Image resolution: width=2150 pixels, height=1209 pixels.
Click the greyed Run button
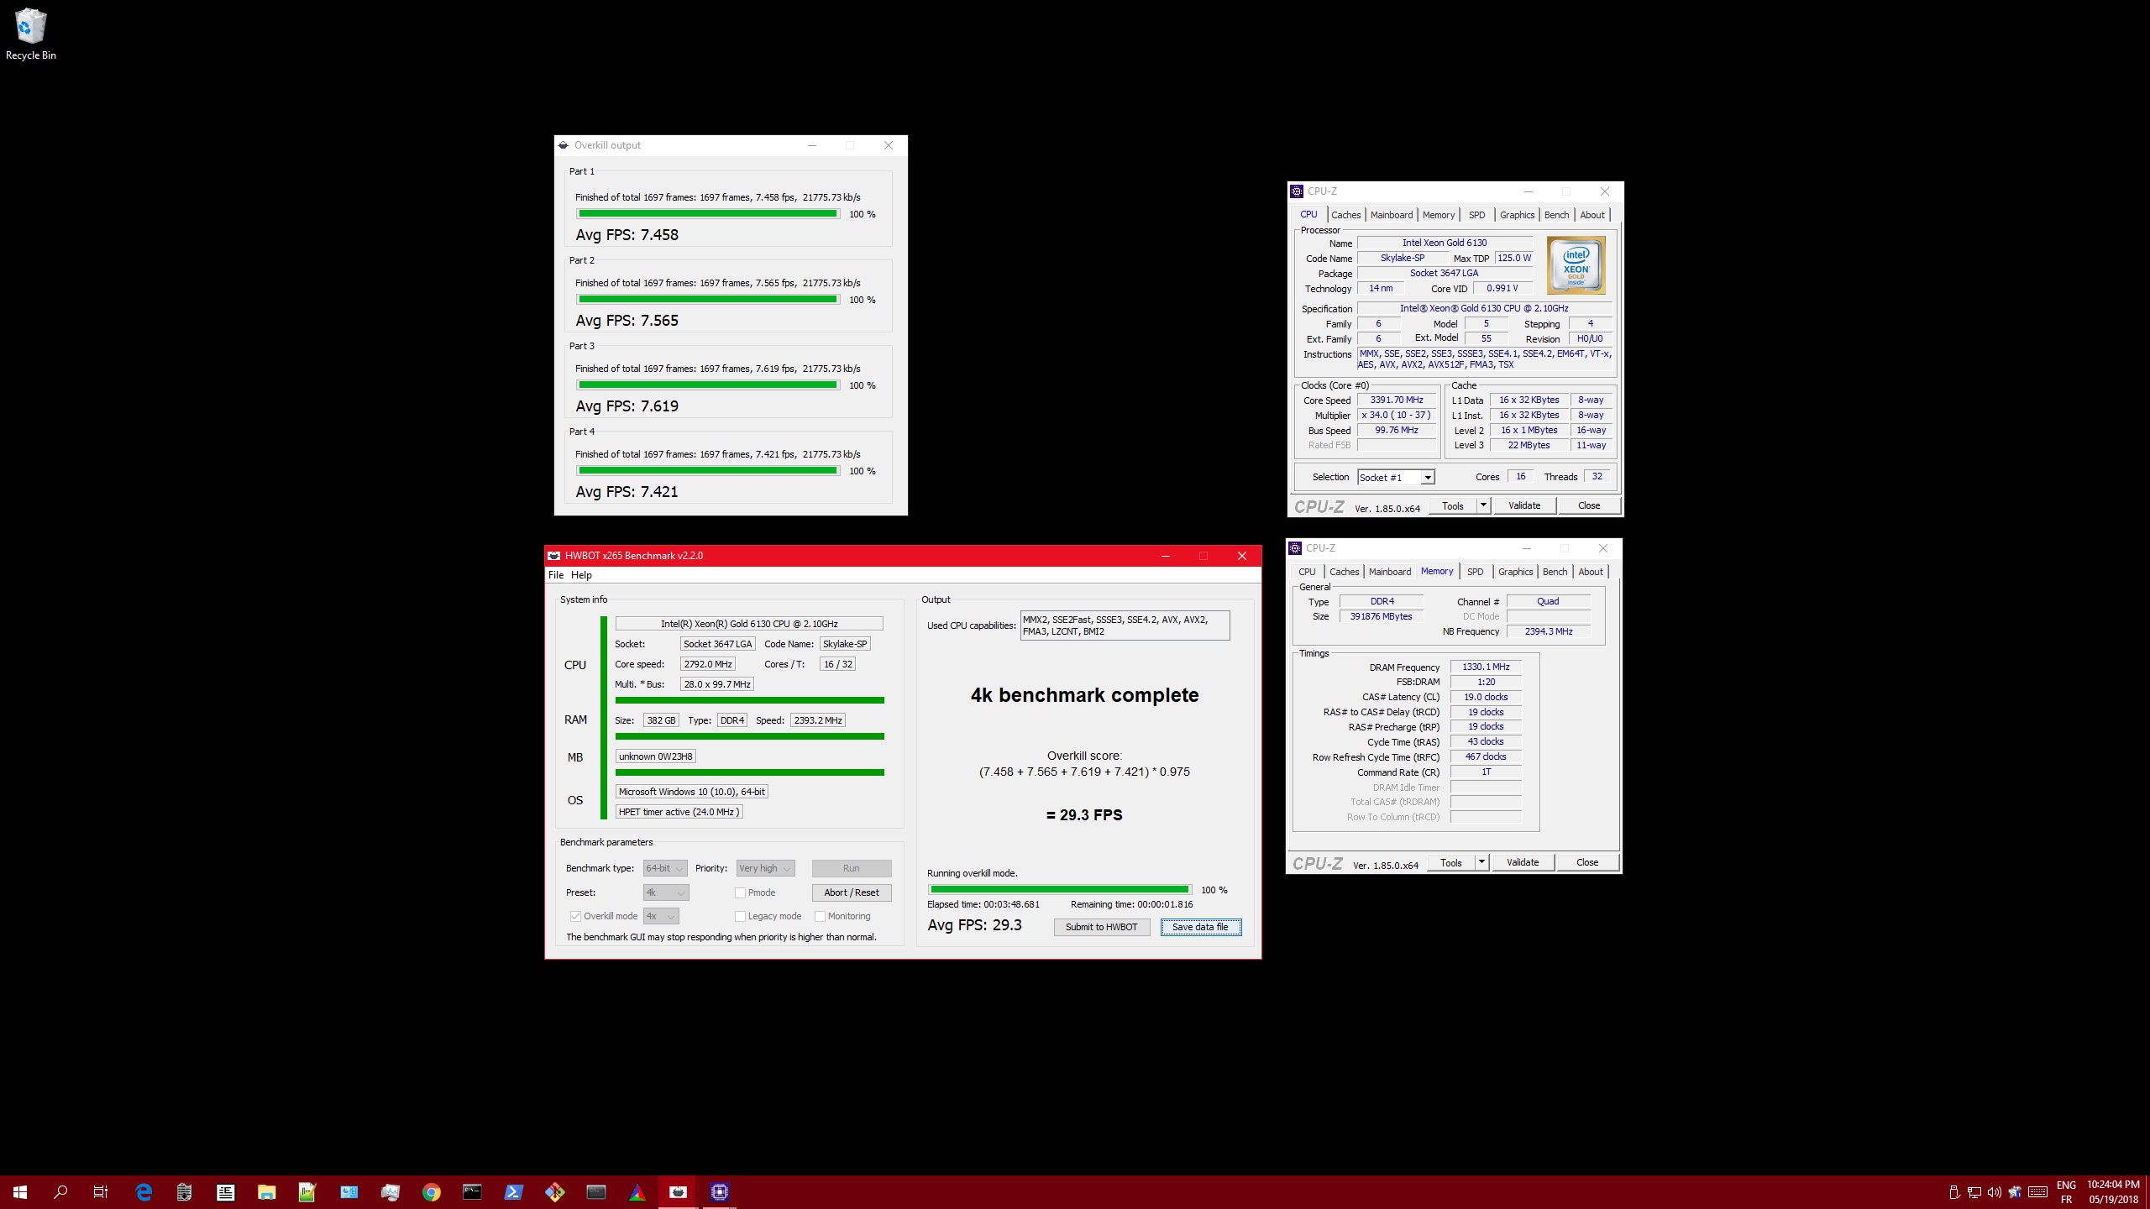pyautogui.click(x=851, y=868)
